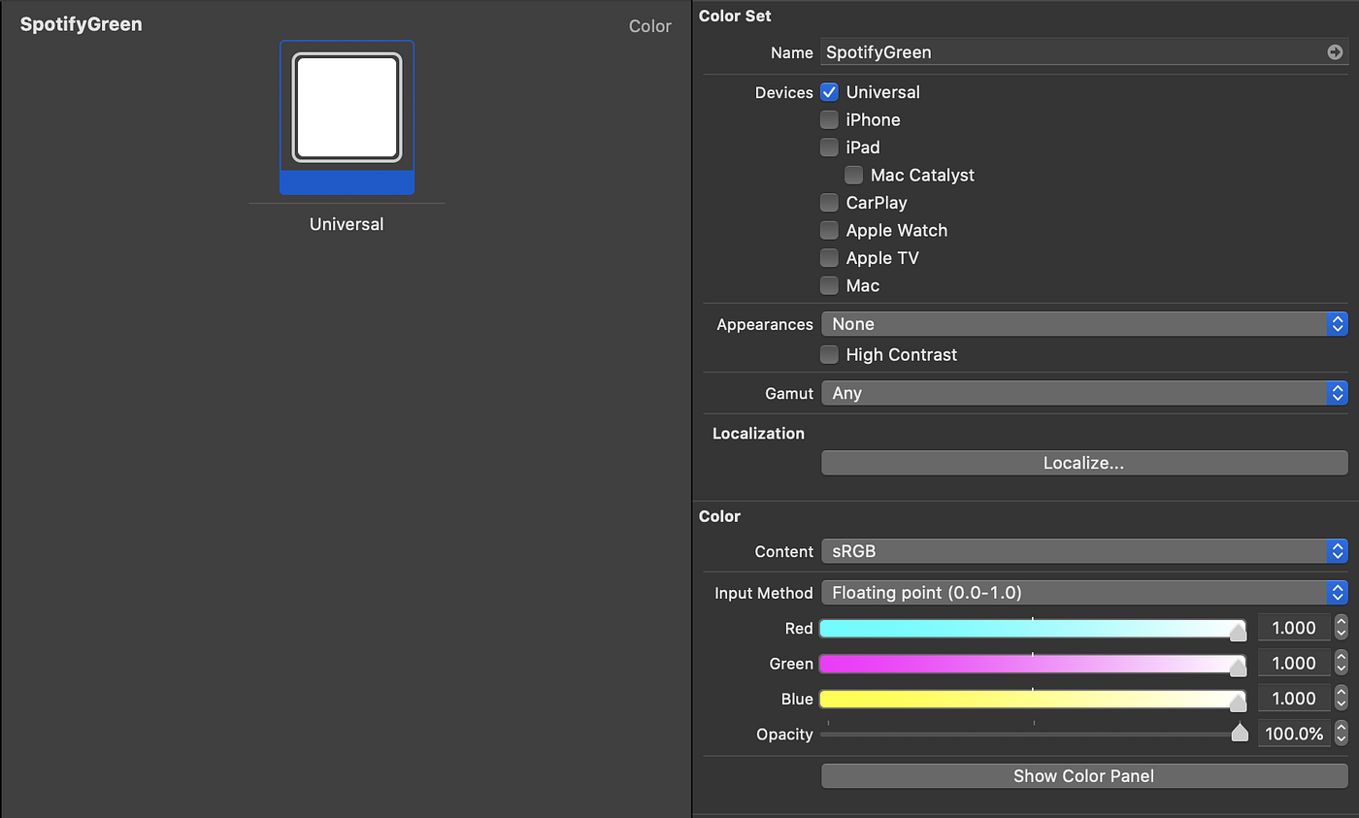Click the Localize button
This screenshot has height=818, width=1359.
(1083, 463)
